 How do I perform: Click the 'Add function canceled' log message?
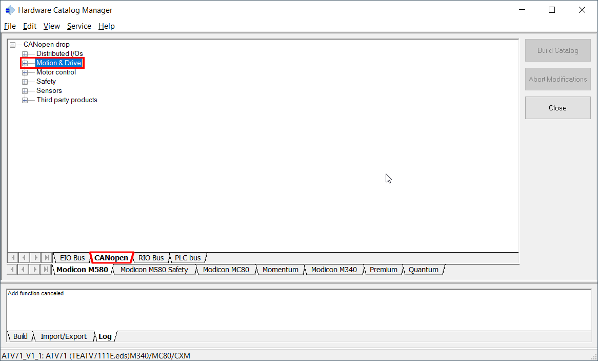point(36,293)
